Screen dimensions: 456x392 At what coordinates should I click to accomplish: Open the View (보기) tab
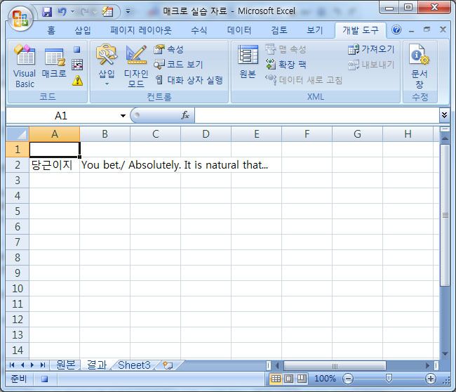coord(315,30)
